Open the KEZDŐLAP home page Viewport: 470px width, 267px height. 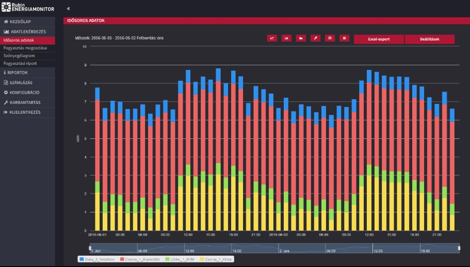click(28, 22)
